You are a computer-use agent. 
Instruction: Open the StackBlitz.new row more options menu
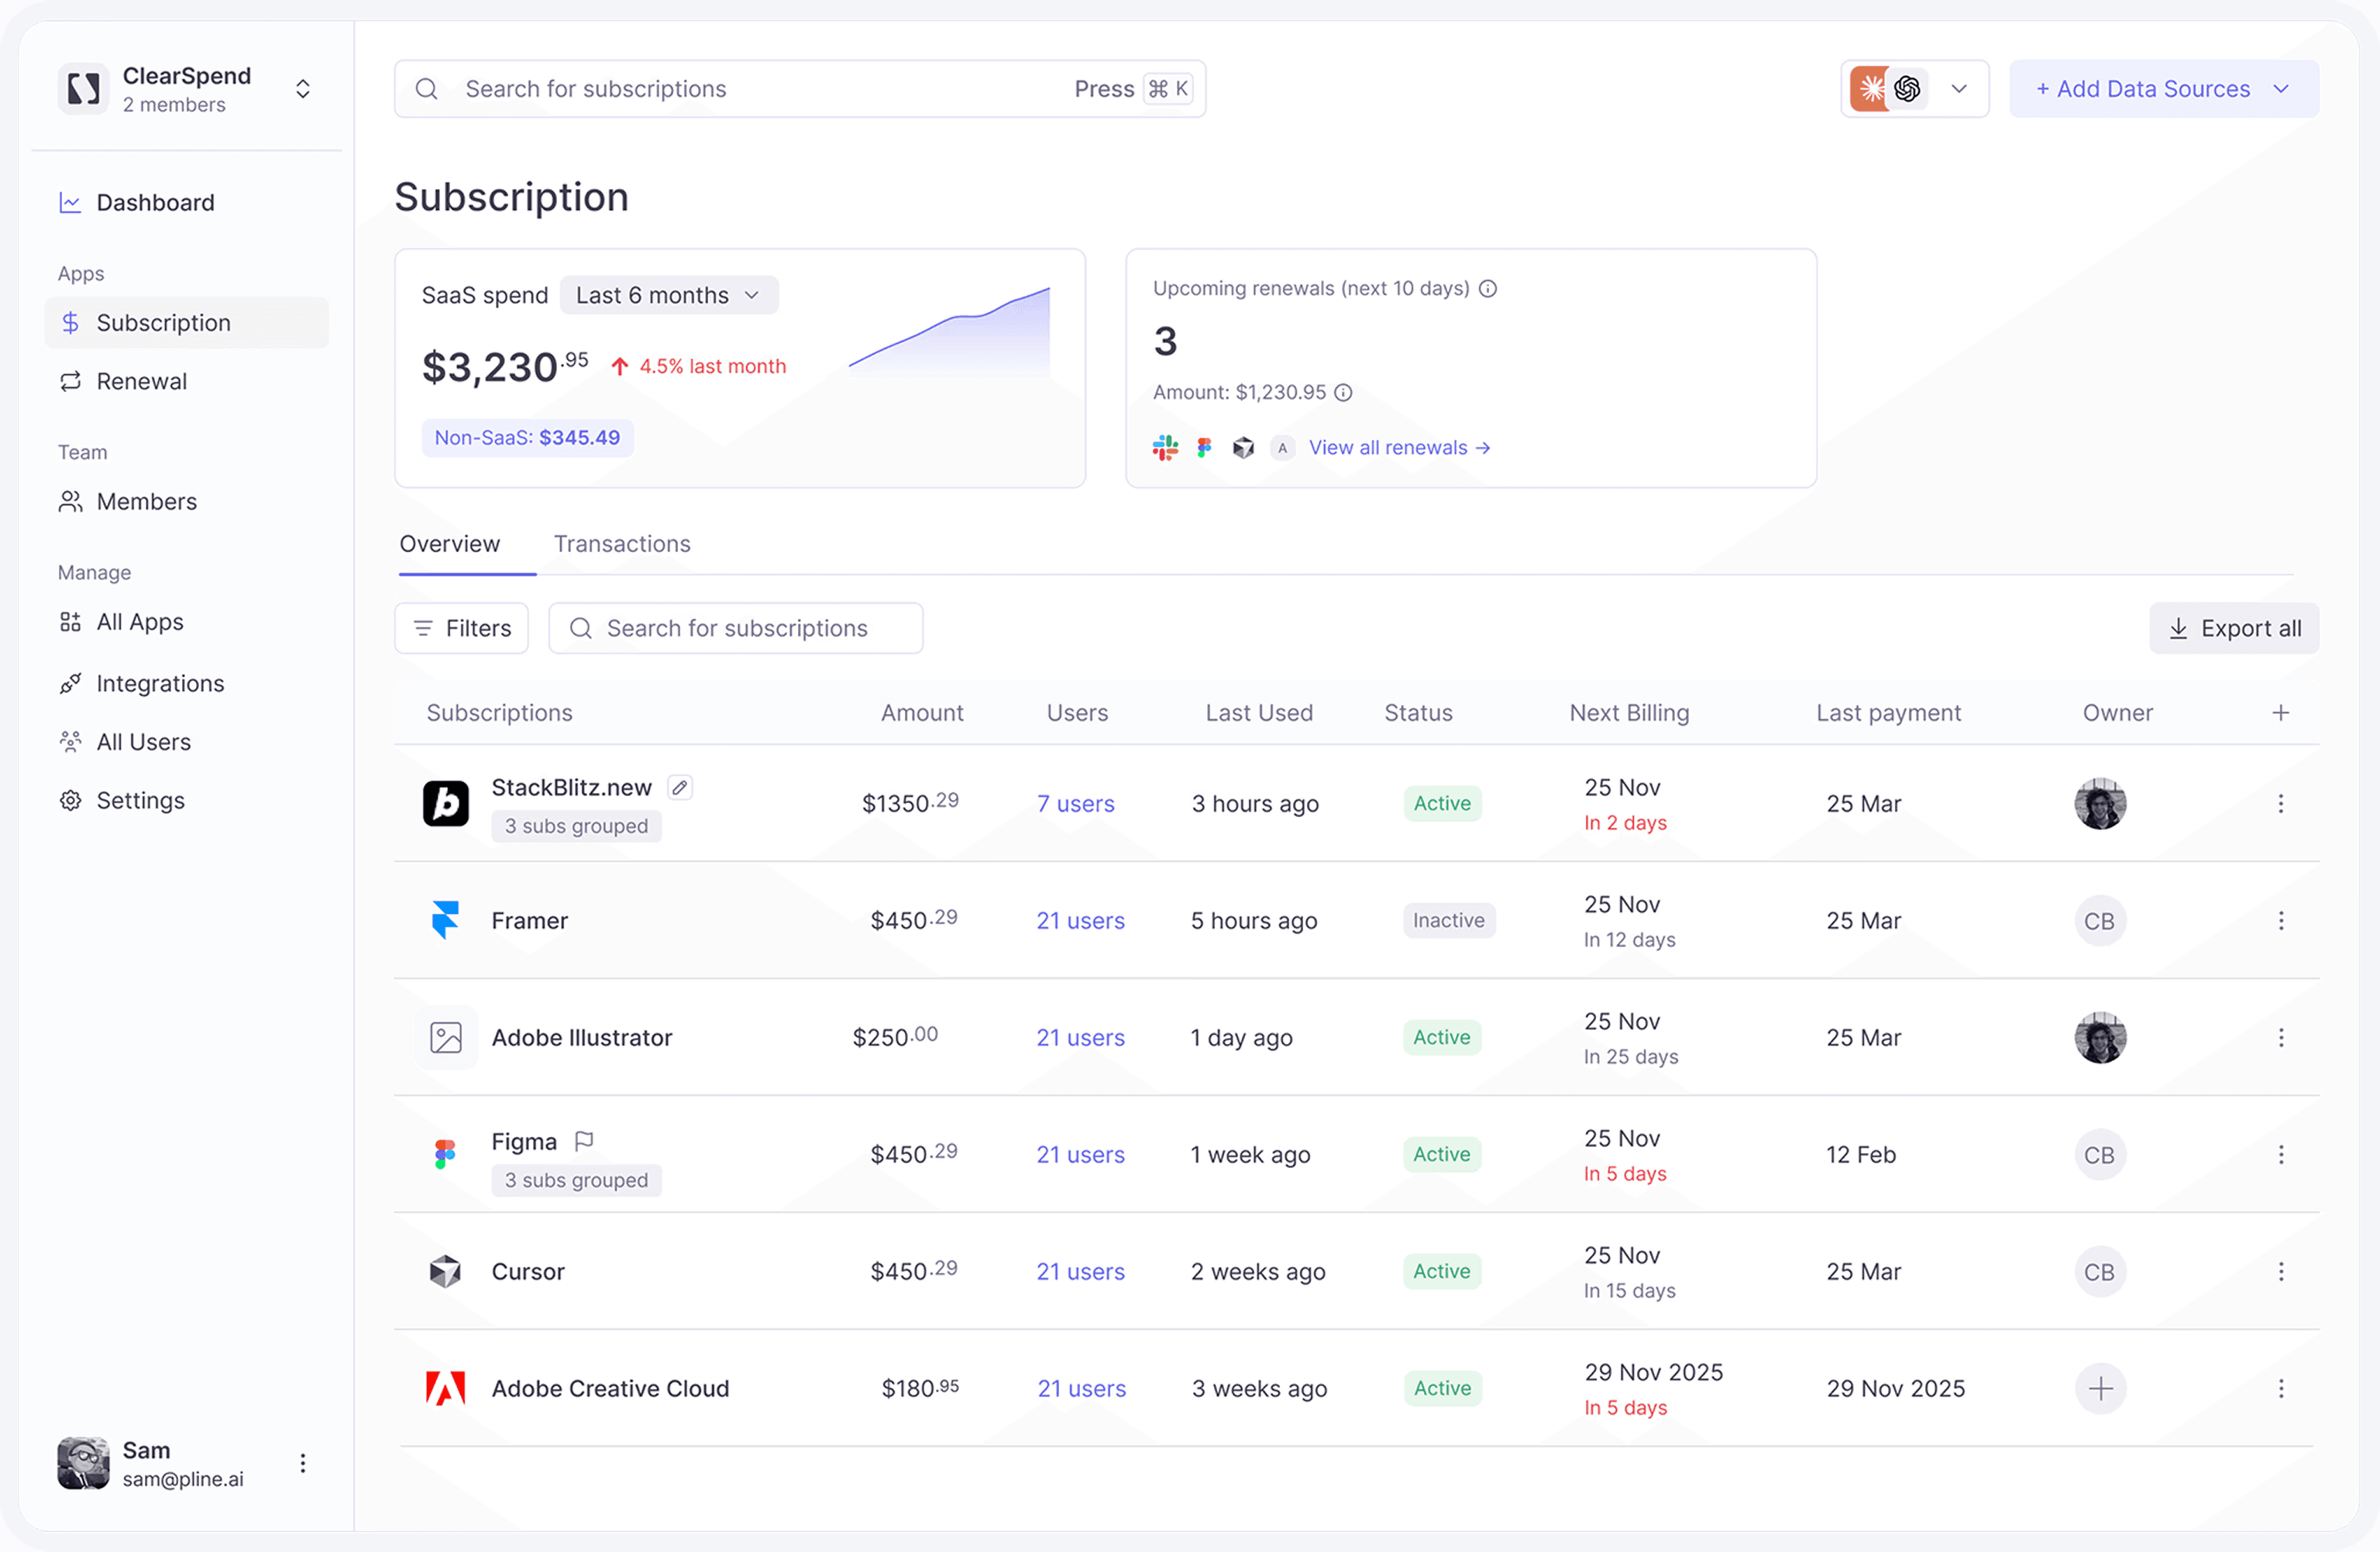(x=2281, y=805)
